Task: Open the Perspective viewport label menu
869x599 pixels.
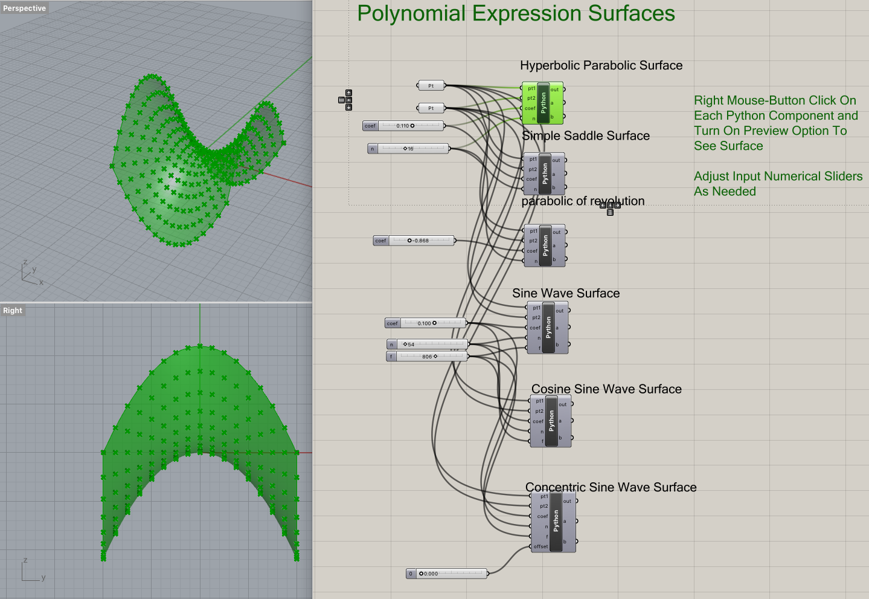Action: pyautogui.click(x=24, y=8)
